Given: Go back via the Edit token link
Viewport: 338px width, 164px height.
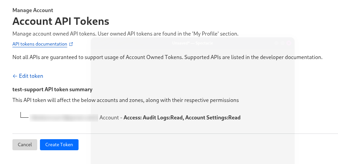Looking at the screenshot, I should [x=28, y=76].
